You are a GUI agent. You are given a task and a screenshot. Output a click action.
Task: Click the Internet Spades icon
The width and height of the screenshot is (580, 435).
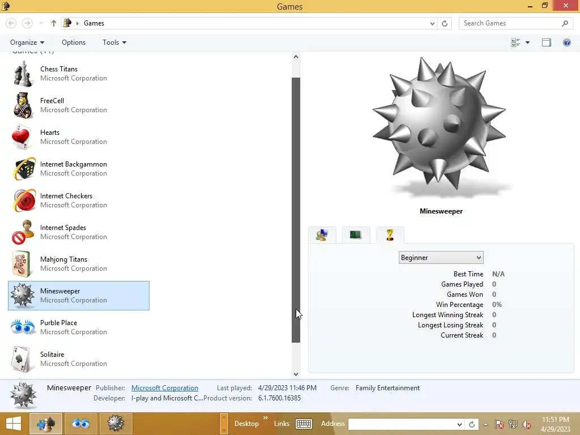point(23,232)
